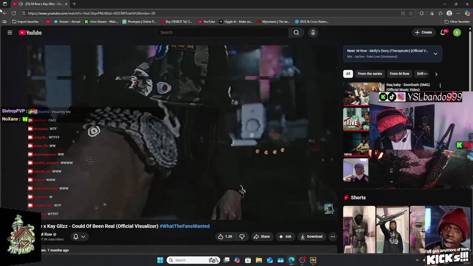473x266 pixels.
Task: Open Stream – Aircast bookmark
Action: click(x=67, y=21)
